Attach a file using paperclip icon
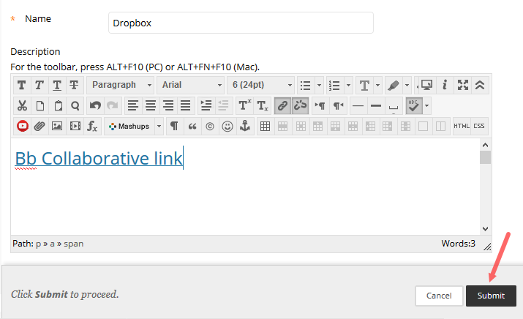This screenshot has width=523, height=319. point(39,126)
